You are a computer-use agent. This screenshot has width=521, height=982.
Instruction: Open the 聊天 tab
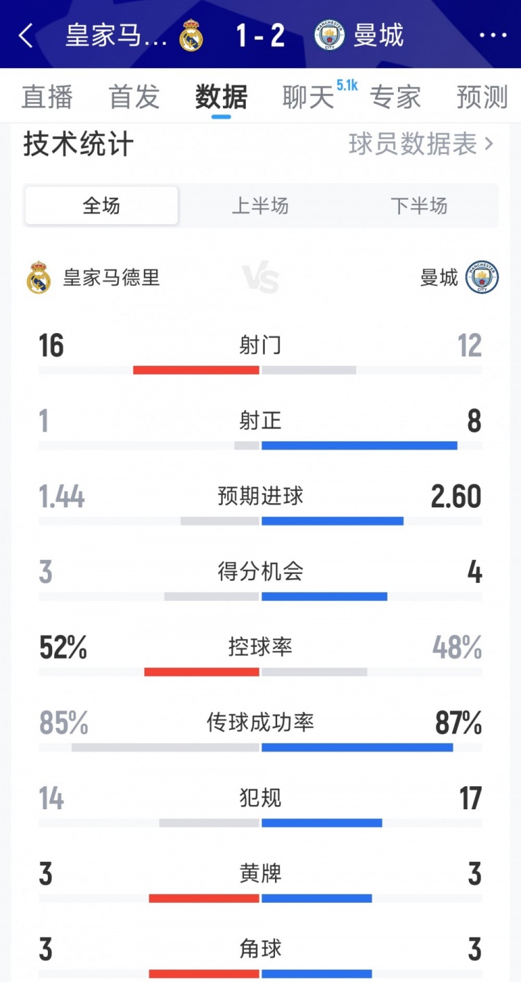(x=308, y=97)
